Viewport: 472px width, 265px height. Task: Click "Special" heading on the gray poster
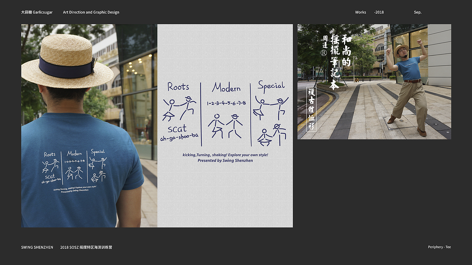pyautogui.click(x=271, y=85)
